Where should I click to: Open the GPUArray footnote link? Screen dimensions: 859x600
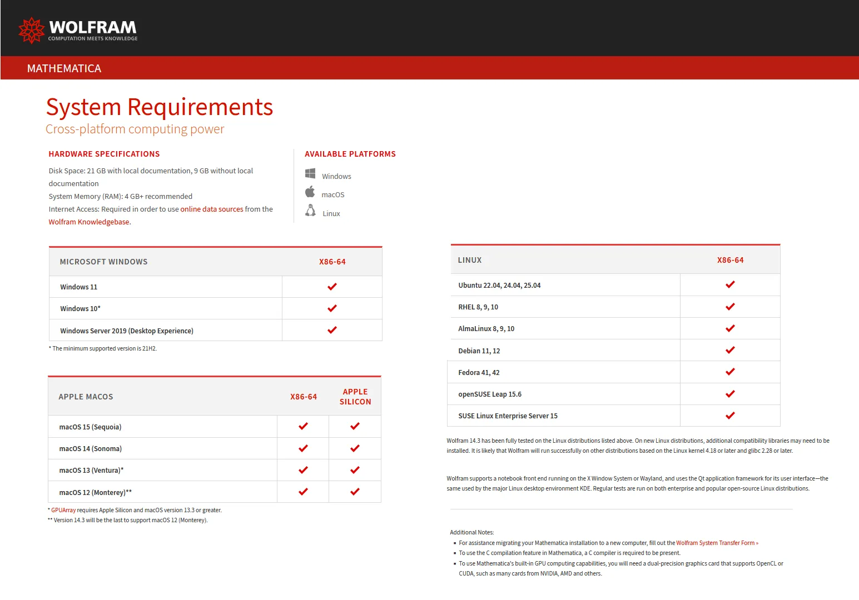coord(63,510)
